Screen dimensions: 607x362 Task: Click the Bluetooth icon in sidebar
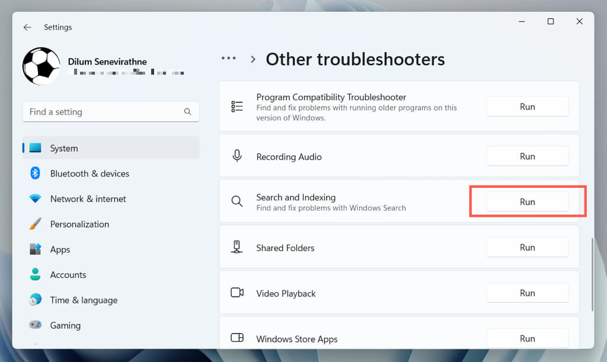[x=35, y=173]
